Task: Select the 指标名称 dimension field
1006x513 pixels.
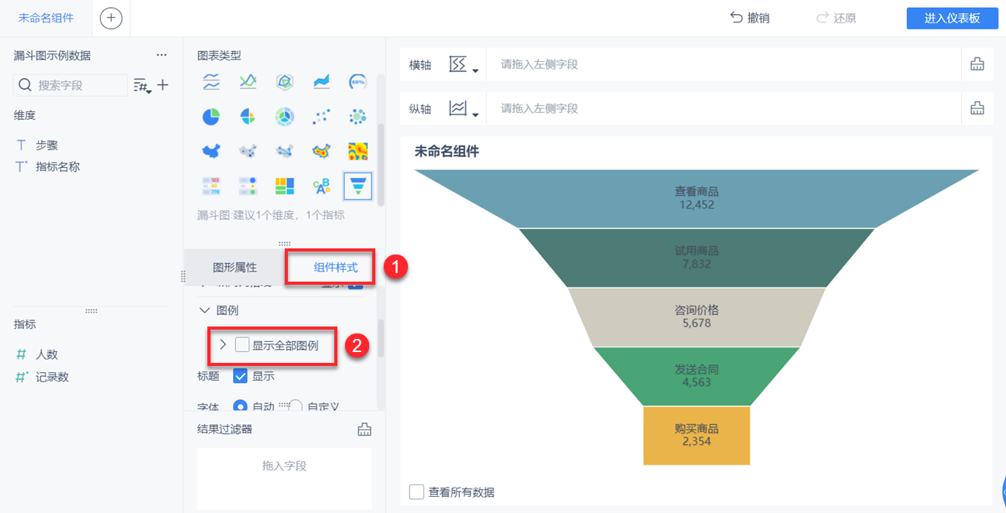Action: click(x=57, y=166)
